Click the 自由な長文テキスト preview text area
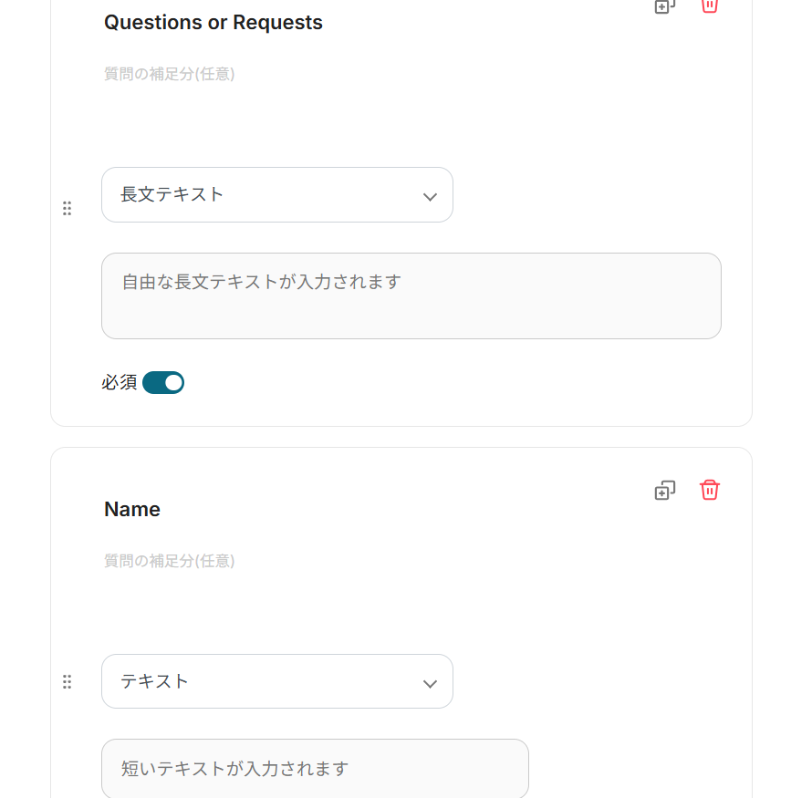Screen dimensions: 791x798 pyautogui.click(x=411, y=295)
